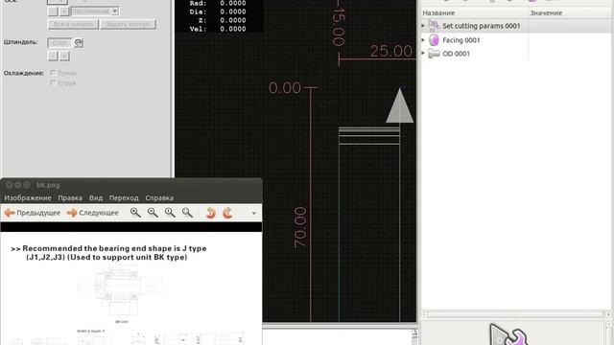Screen dimensions: 614x345
Task: Open the Правка menu
Action: coord(70,198)
